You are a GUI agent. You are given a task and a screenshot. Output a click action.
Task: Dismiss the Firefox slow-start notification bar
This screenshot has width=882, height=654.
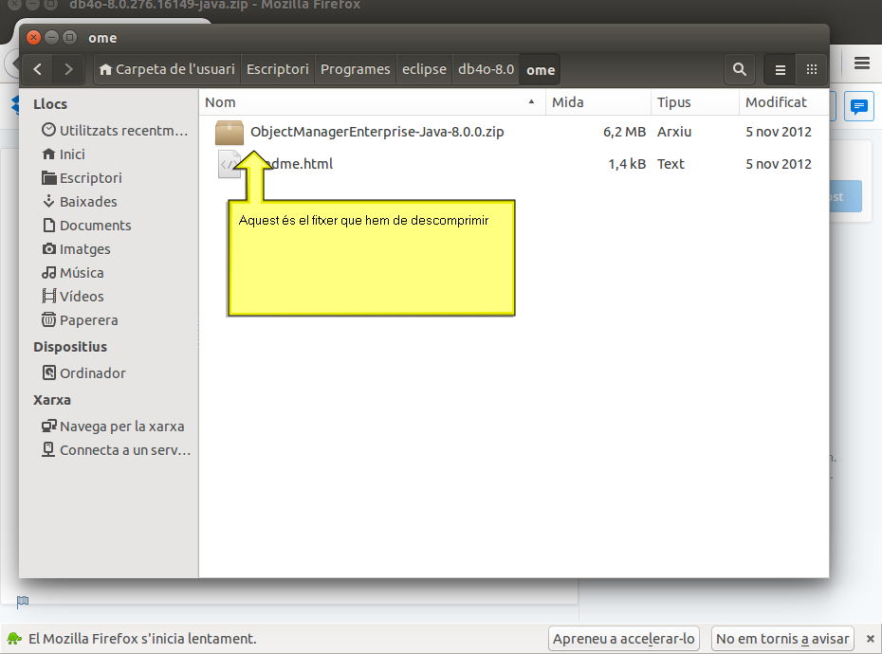tap(871, 639)
